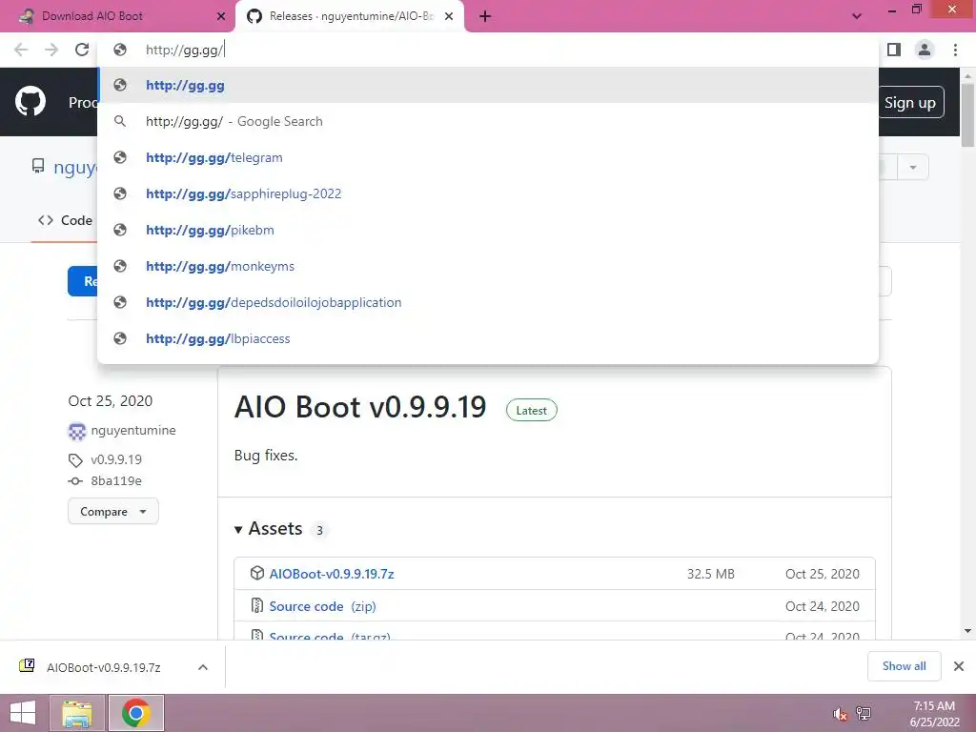Image resolution: width=976 pixels, height=732 pixels.
Task: Choose the http://gg.gg suggestion
Action: click(x=488, y=85)
